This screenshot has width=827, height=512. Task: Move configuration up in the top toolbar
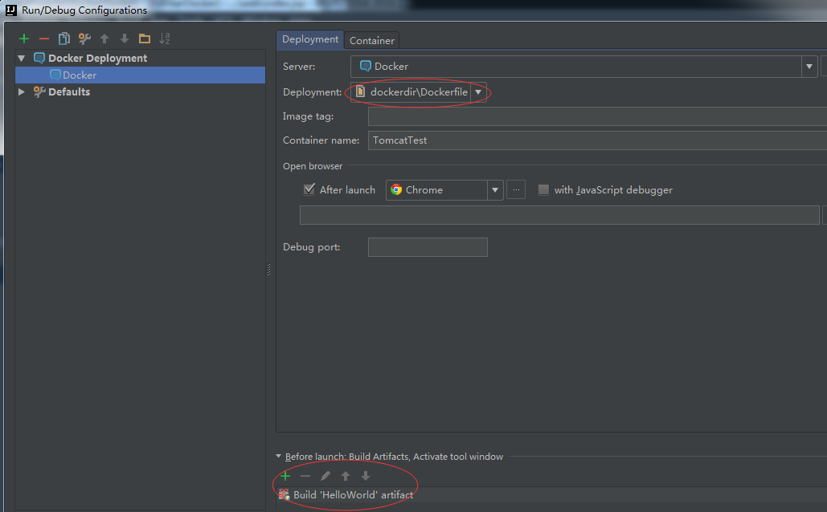(x=104, y=39)
